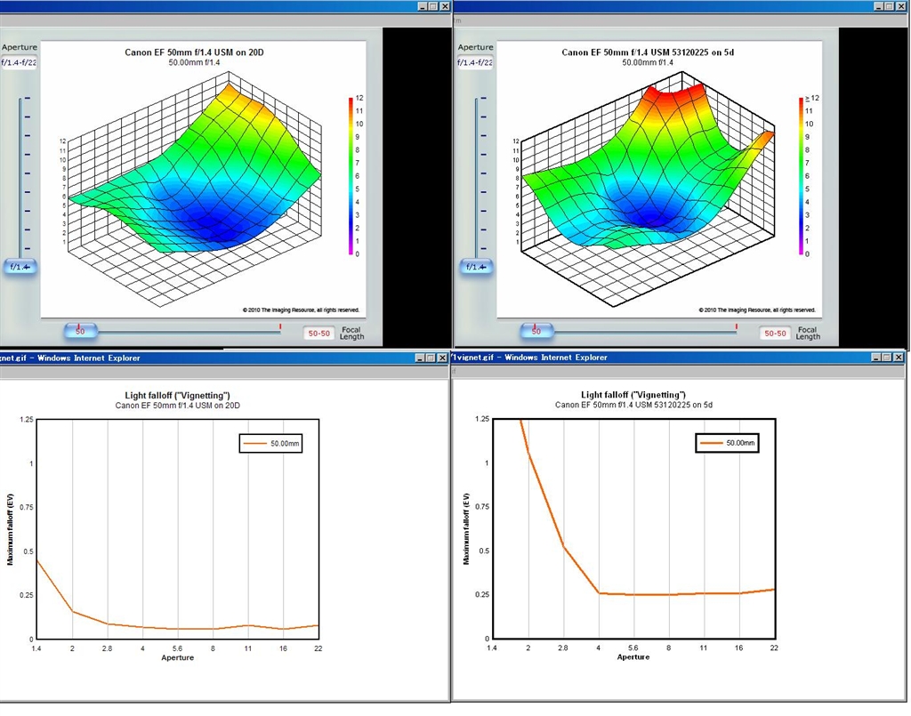Click the 'Aperture' axis label under 20D vignetting chart
This screenshot has width=911, height=716.
(x=177, y=658)
